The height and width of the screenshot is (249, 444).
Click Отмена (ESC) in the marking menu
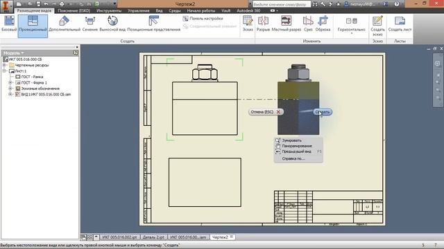266,112
